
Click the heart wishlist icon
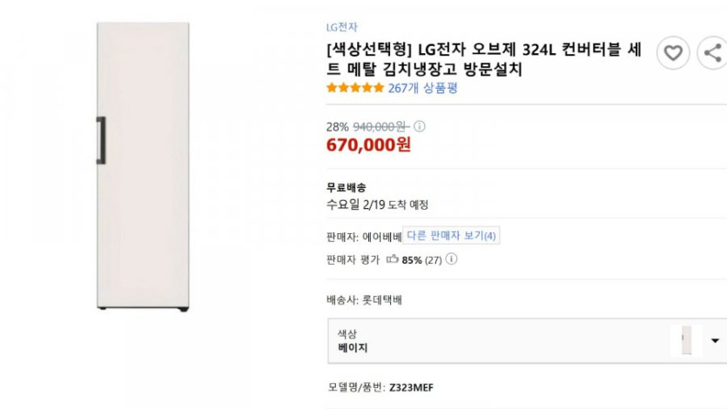pos(672,53)
